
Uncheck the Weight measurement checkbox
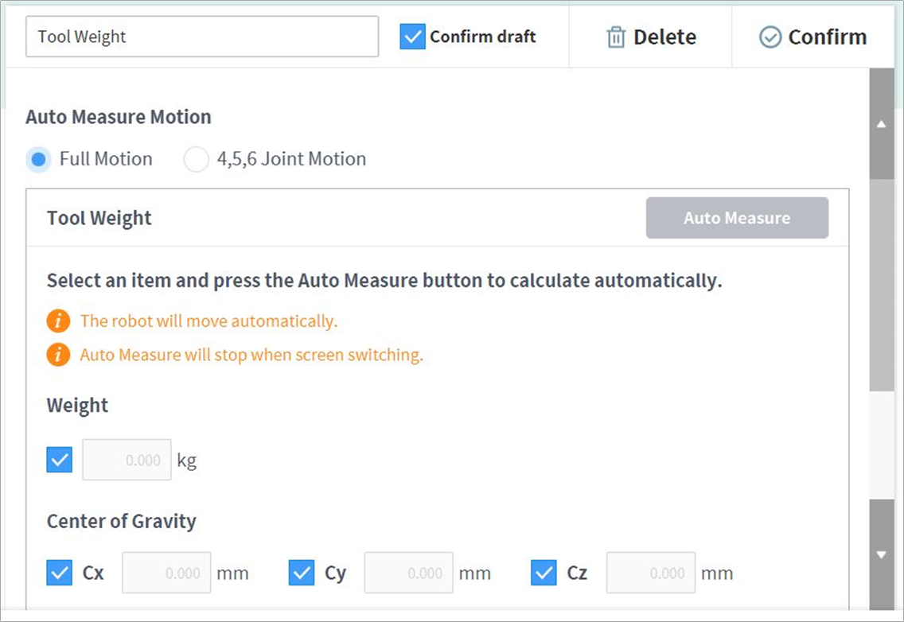tap(60, 460)
